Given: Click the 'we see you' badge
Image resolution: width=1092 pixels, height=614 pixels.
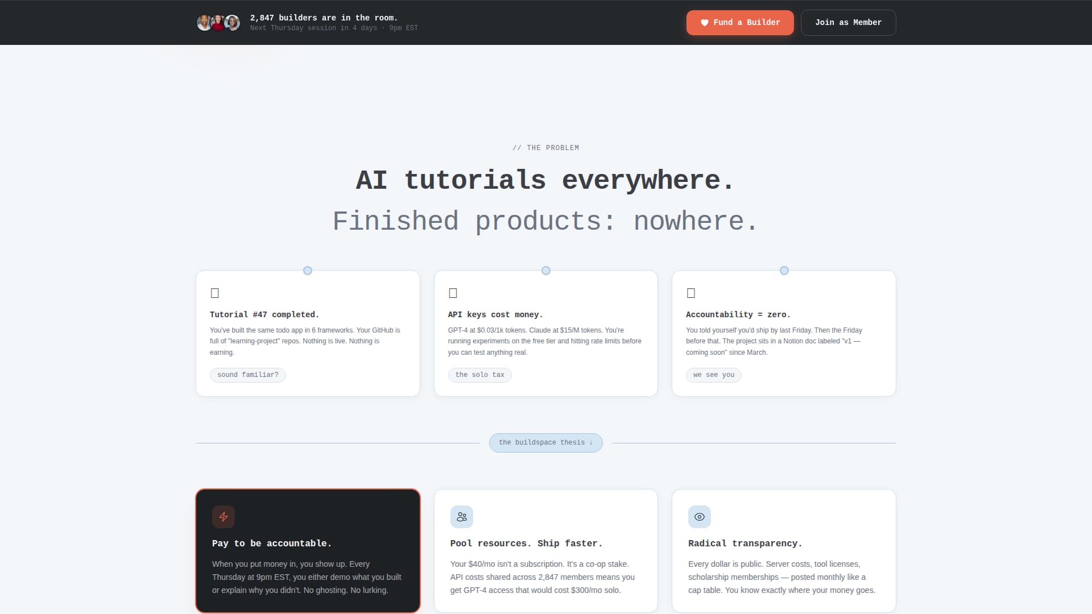Looking at the screenshot, I should point(713,375).
